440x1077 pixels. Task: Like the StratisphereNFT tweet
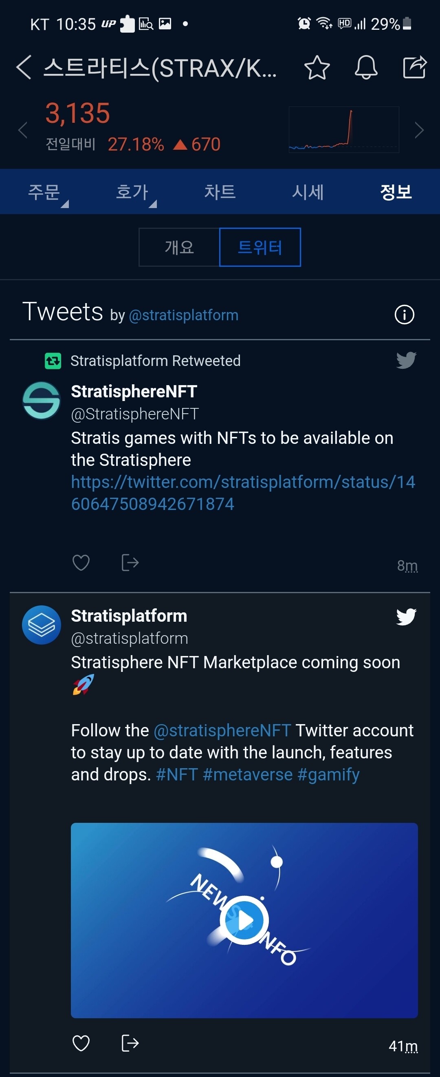[x=81, y=562]
